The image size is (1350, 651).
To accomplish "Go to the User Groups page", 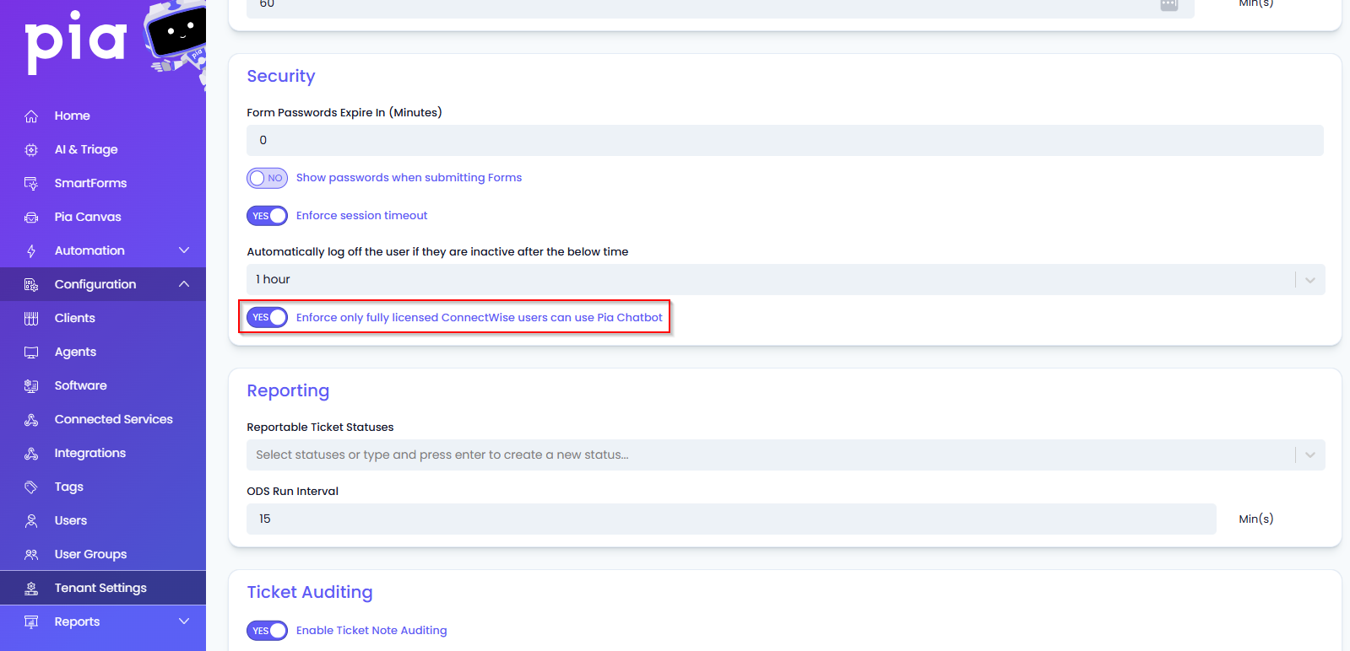I will click(x=103, y=554).
